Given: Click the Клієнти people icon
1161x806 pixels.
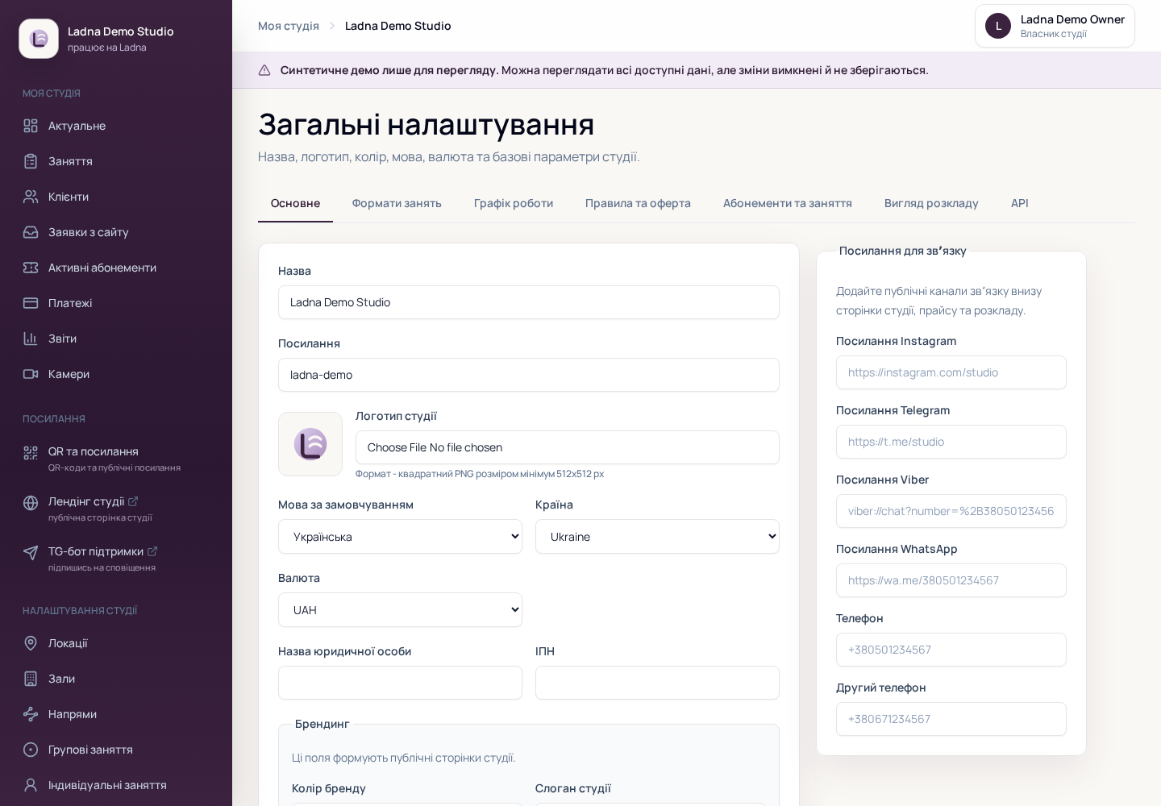Looking at the screenshot, I should 31,197.
